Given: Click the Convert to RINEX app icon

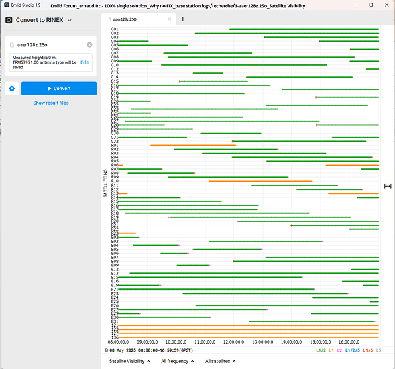Looking at the screenshot, I should (x=9, y=20).
